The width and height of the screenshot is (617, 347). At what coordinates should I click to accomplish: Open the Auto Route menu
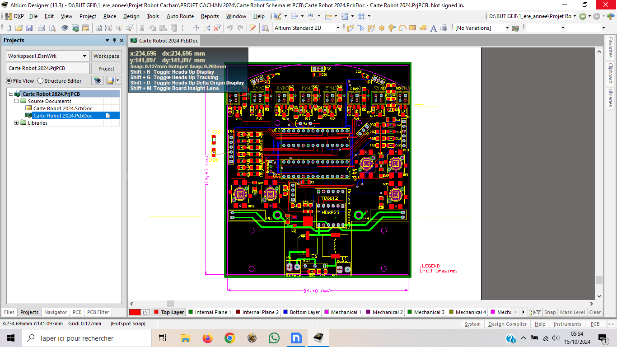(x=180, y=16)
